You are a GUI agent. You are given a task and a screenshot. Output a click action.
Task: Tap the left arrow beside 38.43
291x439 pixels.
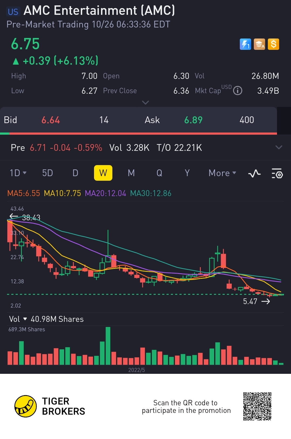14,216
